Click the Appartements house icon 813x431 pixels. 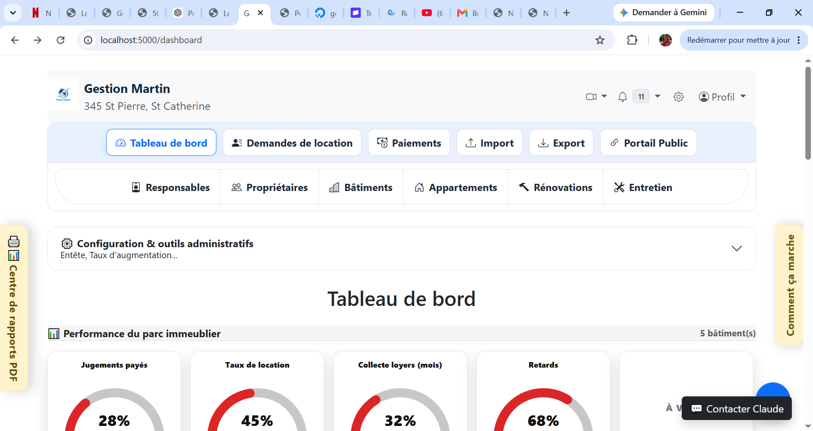click(x=419, y=187)
